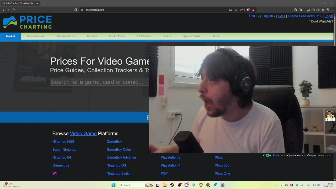Click the PriceCharting logo
Image resolution: width=336 pixels, height=189 pixels.
click(27, 23)
